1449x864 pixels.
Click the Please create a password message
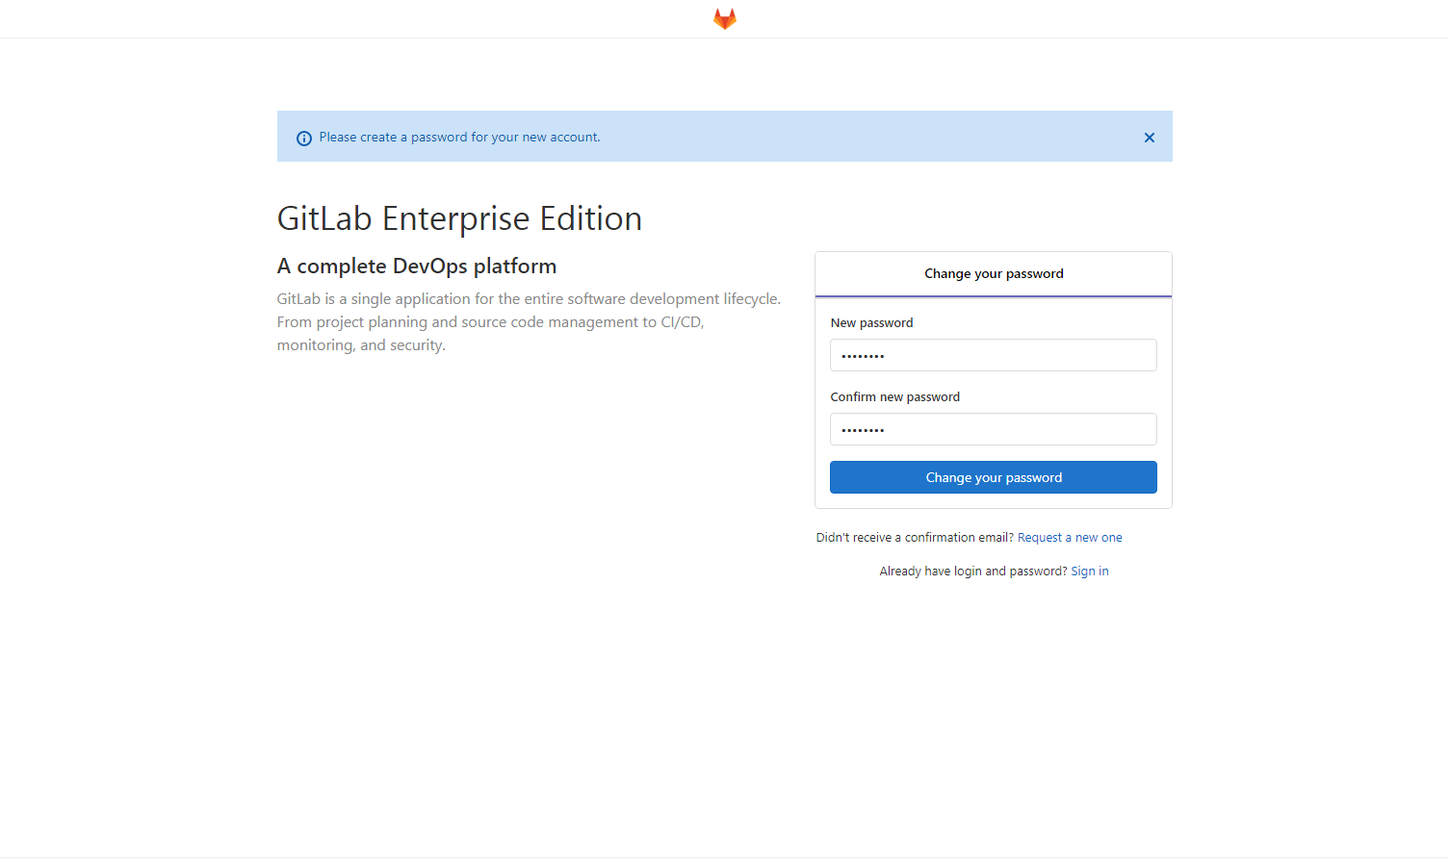coord(459,138)
